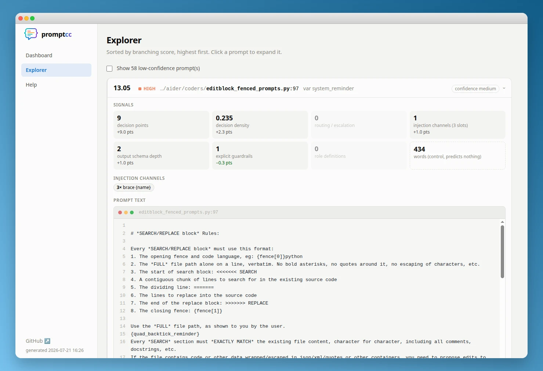Click the promptcc chat-bubble logo icon
This screenshot has width=543, height=371.
pos(31,34)
